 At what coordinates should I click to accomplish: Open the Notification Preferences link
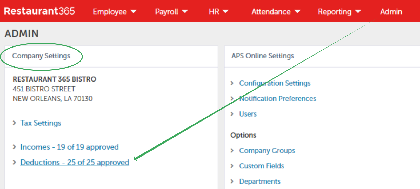pos(278,99)
